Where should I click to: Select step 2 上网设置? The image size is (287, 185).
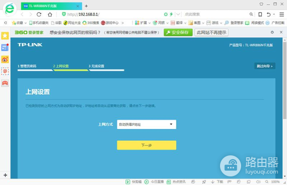click(x=61, y=66)
